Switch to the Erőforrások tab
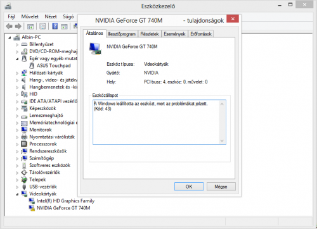 coord(201,34)
